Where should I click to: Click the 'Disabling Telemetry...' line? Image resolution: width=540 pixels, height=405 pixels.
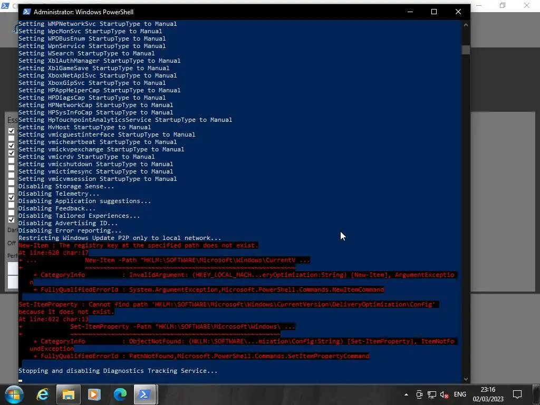[59, 194]
